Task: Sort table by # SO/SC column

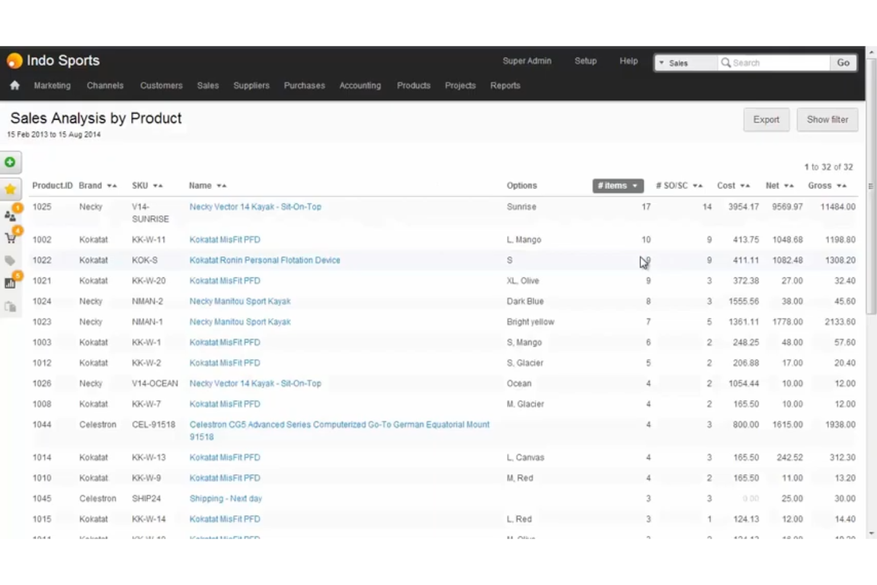Action: pyautogui.click(x=678, y=186)
